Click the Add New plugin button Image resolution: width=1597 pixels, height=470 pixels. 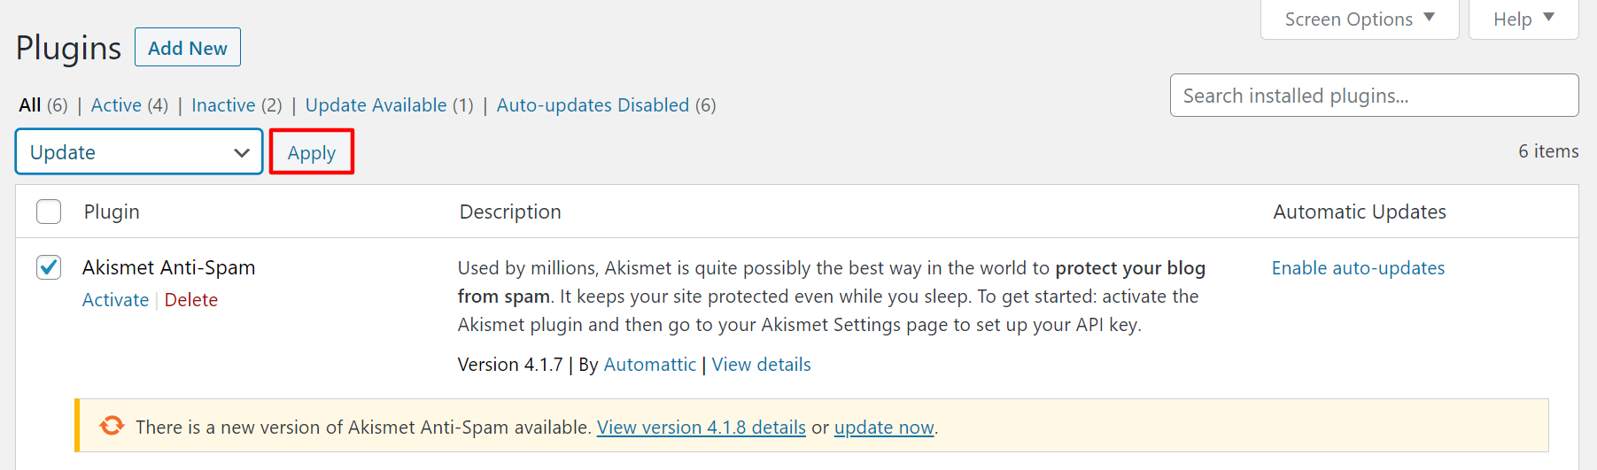coord(188,48)
